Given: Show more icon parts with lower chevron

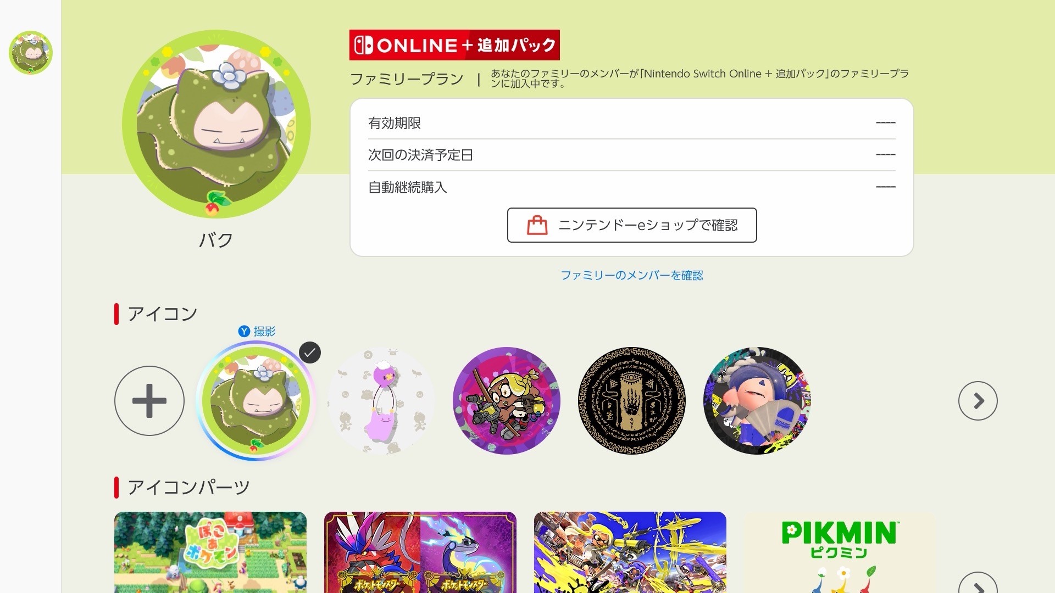Looking at the screenshot, I should [978, 584].
